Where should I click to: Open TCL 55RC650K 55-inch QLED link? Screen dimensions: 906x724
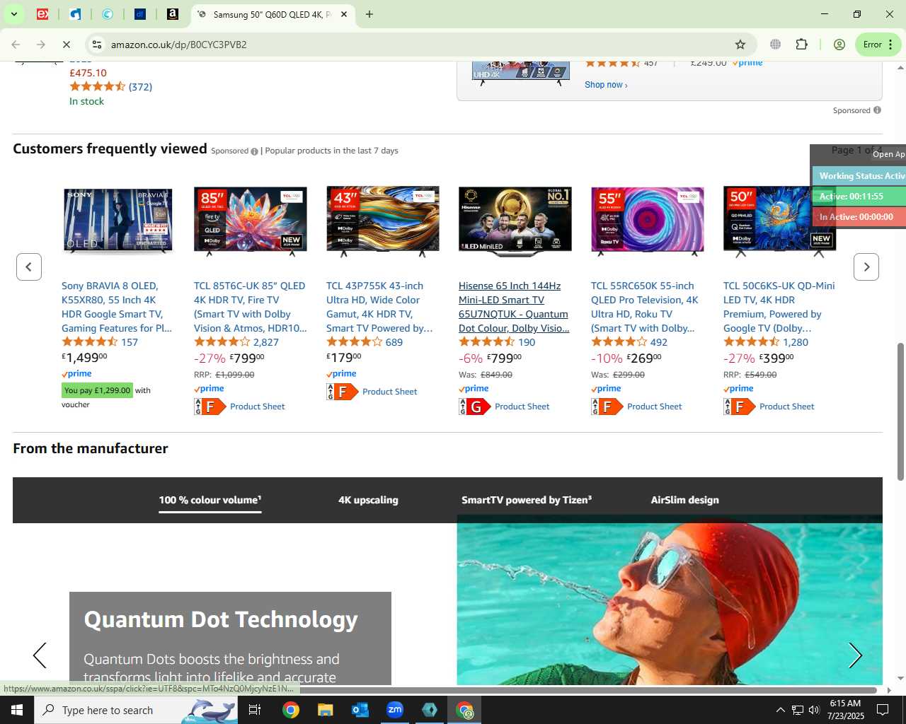(645, 307)
